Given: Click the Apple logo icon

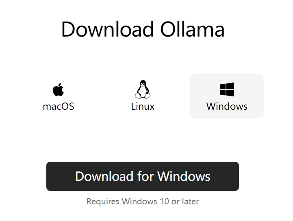Looking at the screenshot, I should (x=58, y=89).
